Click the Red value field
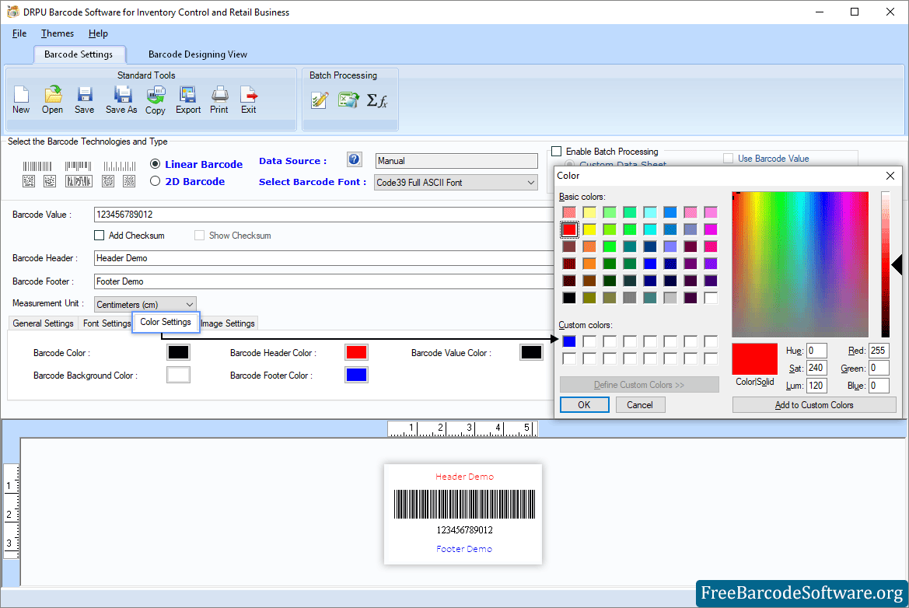This screenshot has height=608, width=909. point(879,351)
